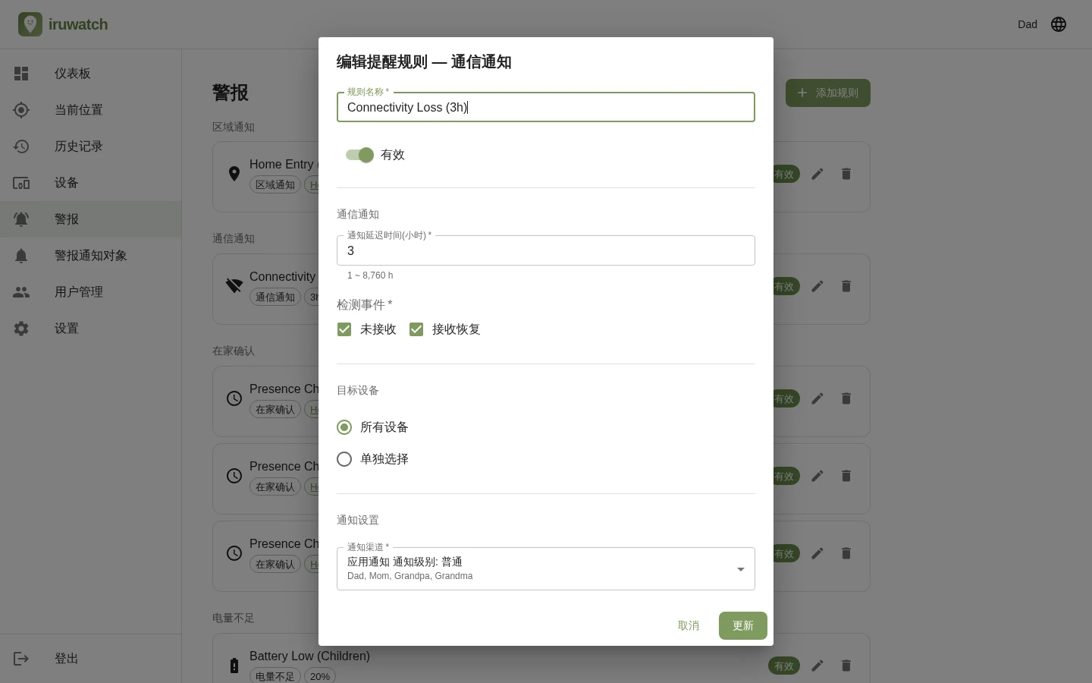This screenshot has height=683, width=1092.
Task: Click the 通知延迟时间(小时) field
Action: pyautogui.click(x=546, y=250)
